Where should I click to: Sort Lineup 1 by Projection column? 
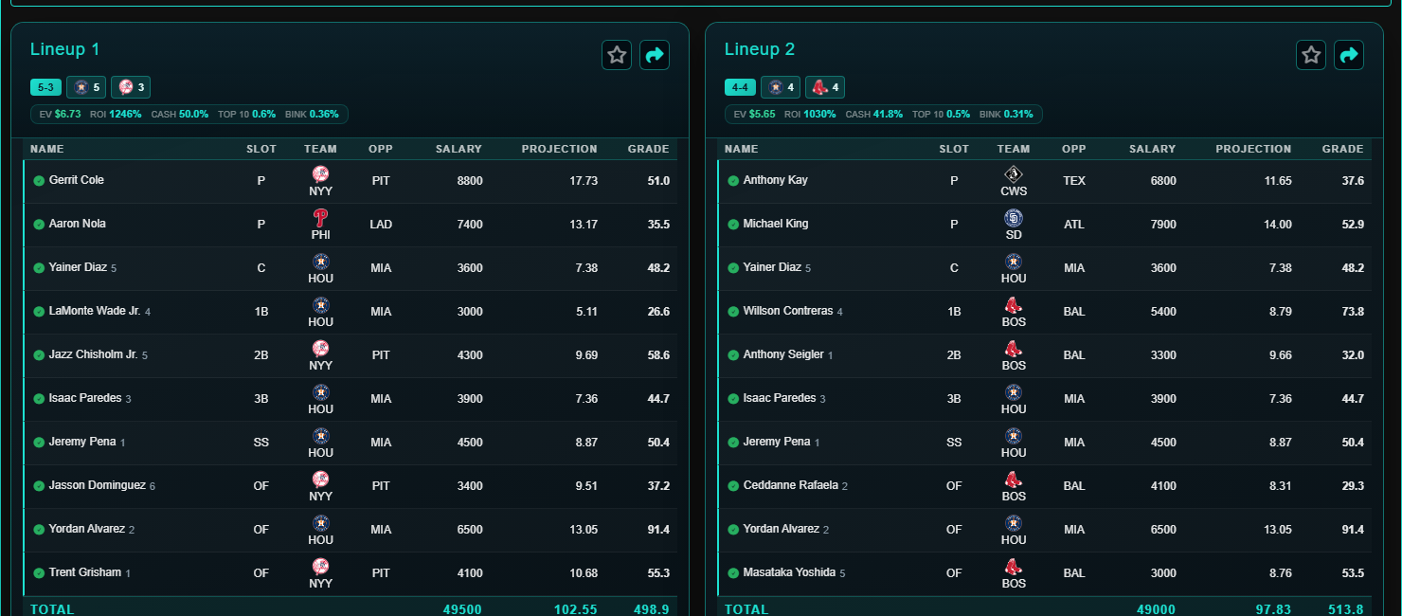tap(559, 149)
